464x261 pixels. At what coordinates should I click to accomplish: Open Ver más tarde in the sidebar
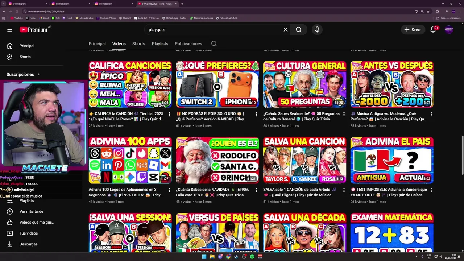coord(32,211)
